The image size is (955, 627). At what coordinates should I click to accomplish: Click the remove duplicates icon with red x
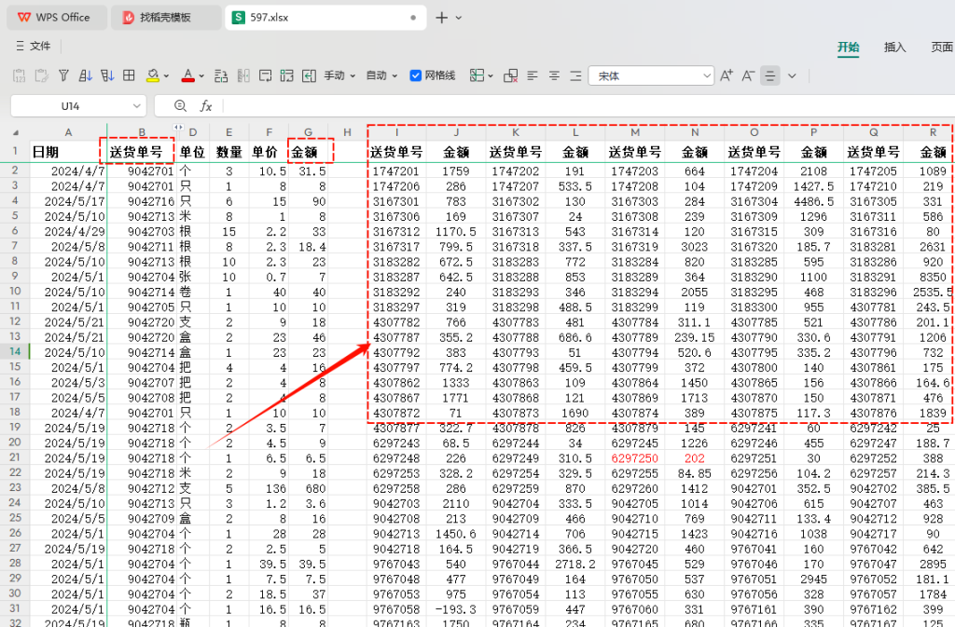coord(510,75)
